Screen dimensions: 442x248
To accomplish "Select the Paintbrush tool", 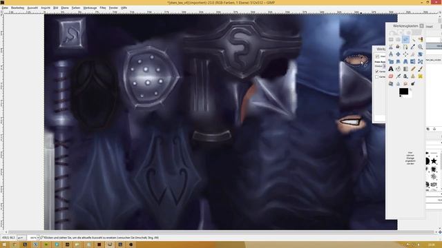I will pos(420,69).
